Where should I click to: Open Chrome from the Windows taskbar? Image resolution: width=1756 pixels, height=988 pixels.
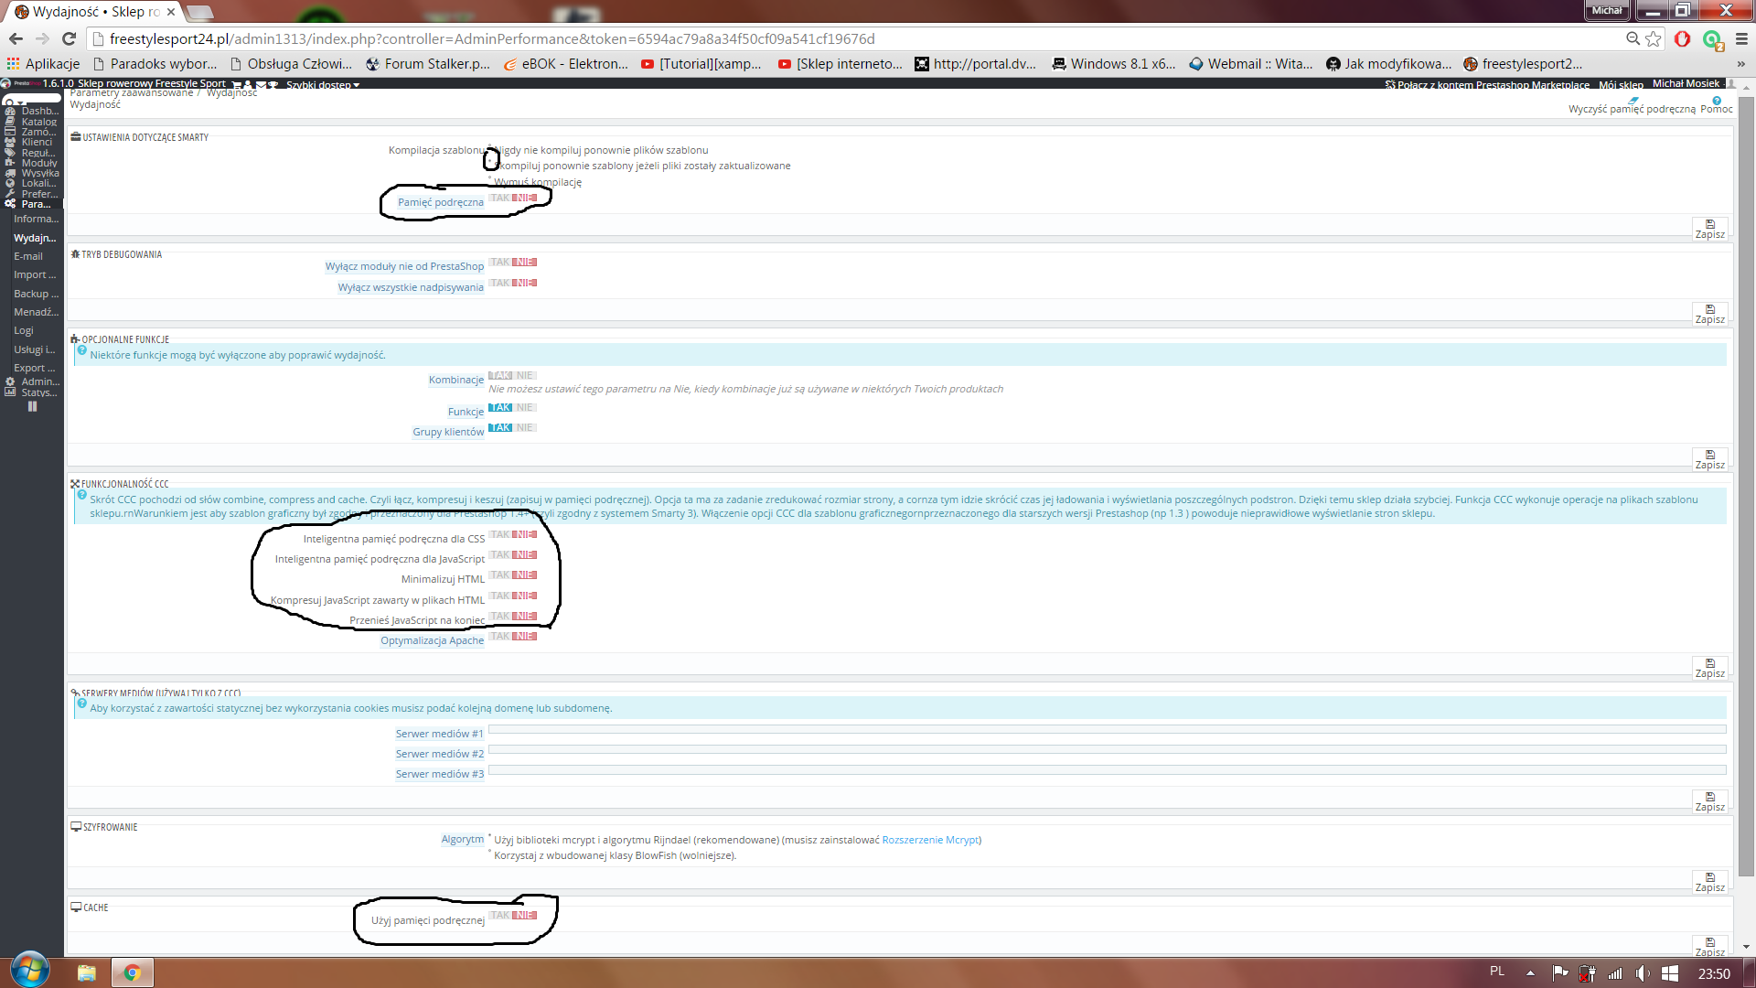tap(132, 972)
